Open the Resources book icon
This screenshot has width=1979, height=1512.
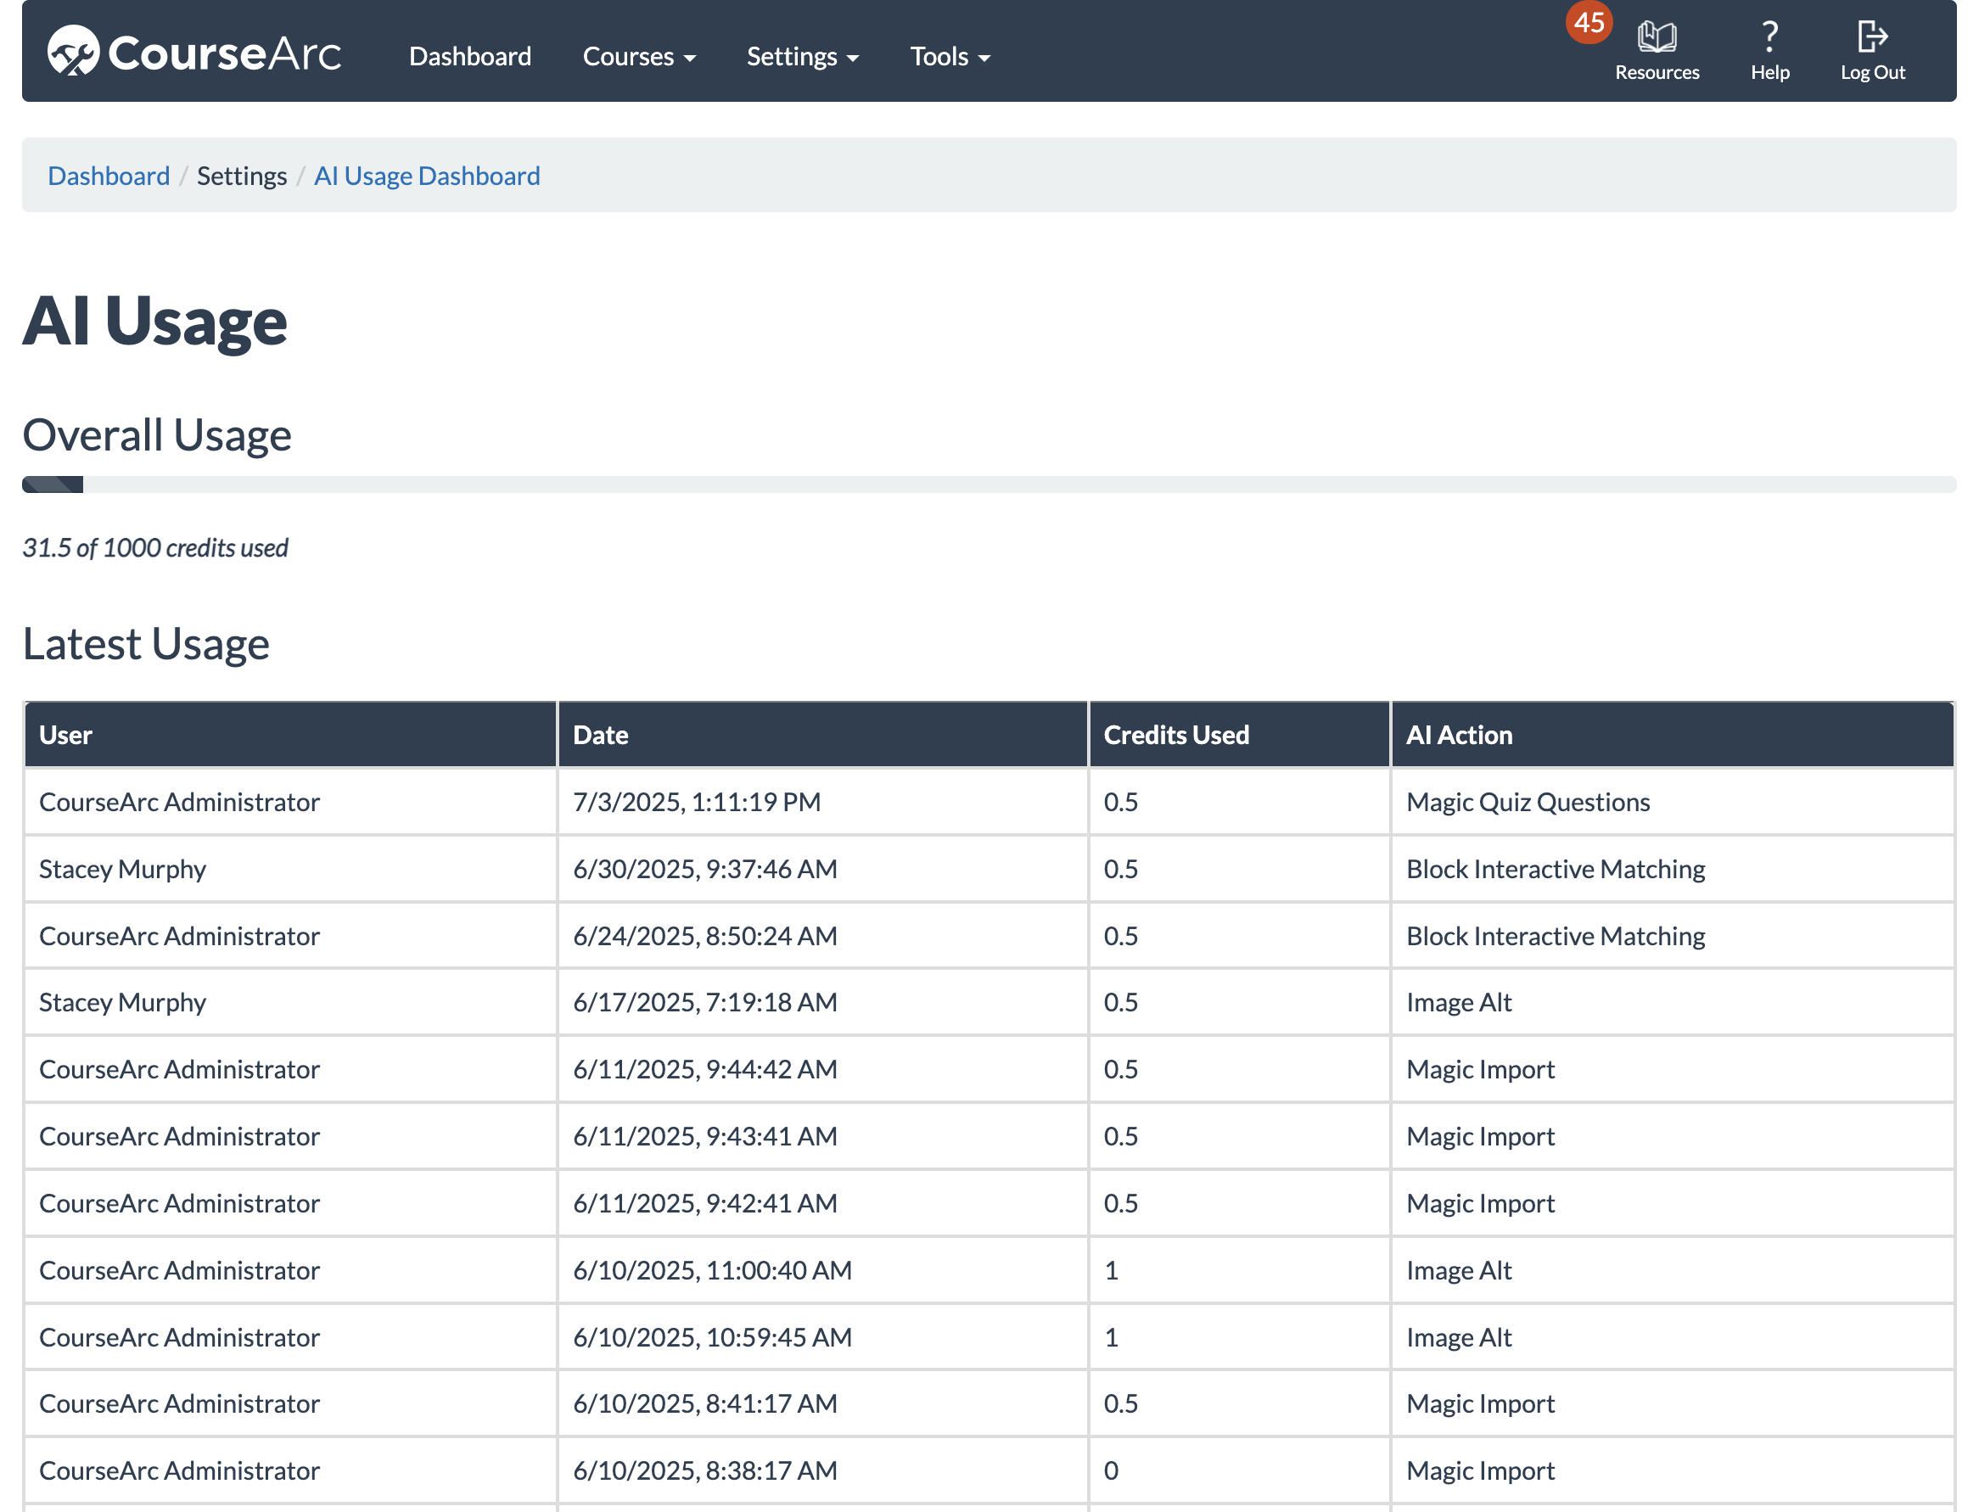(1656, 36)
